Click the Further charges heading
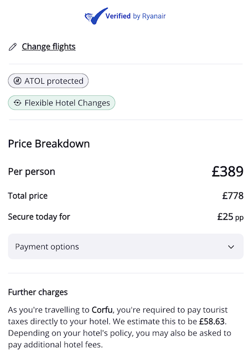 (38, 292)
